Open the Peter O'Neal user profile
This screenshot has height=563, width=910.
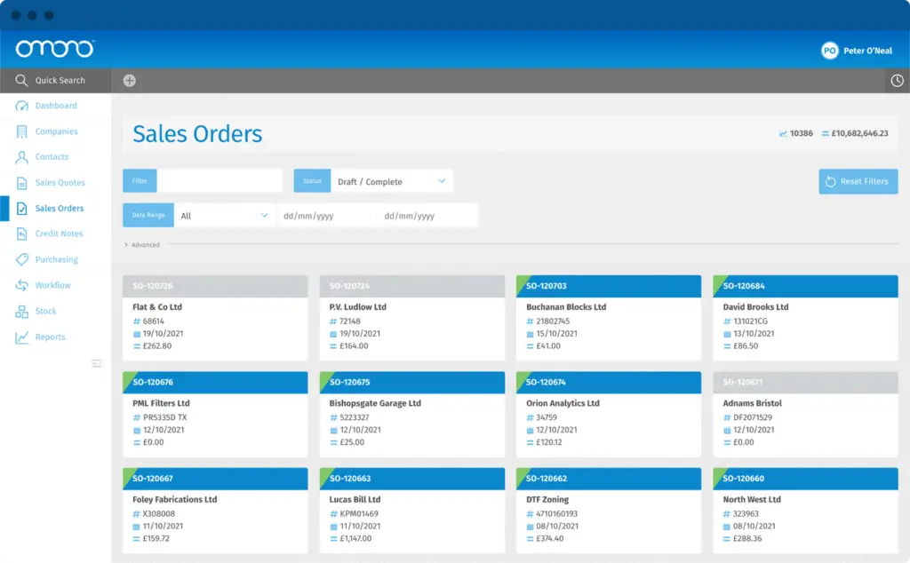tap(857, 51)
